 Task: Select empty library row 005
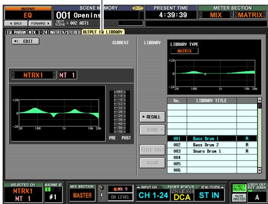[212, 164]
